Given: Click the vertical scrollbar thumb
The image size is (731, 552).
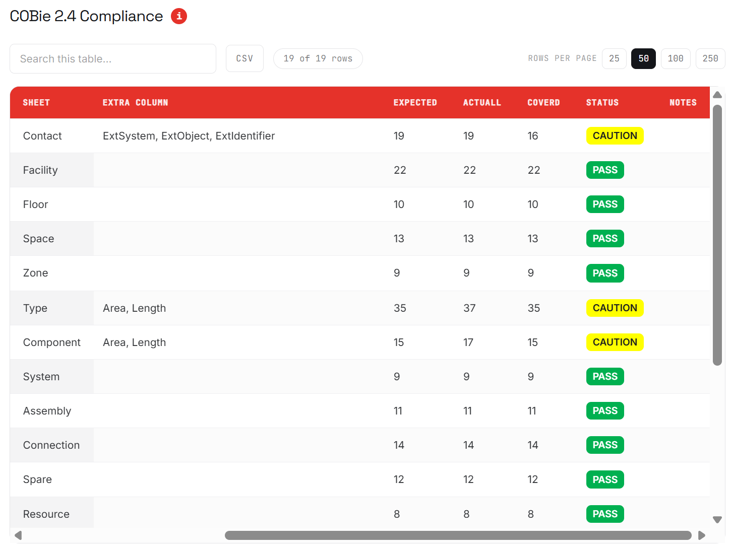Looking at the screenshot, I should [x=717, y=235].
